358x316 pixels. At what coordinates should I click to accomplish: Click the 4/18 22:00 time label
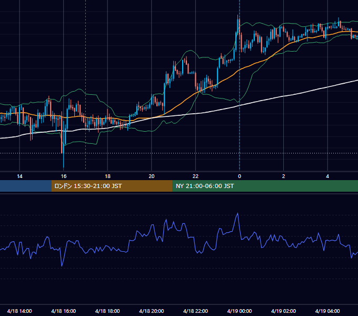195,311
